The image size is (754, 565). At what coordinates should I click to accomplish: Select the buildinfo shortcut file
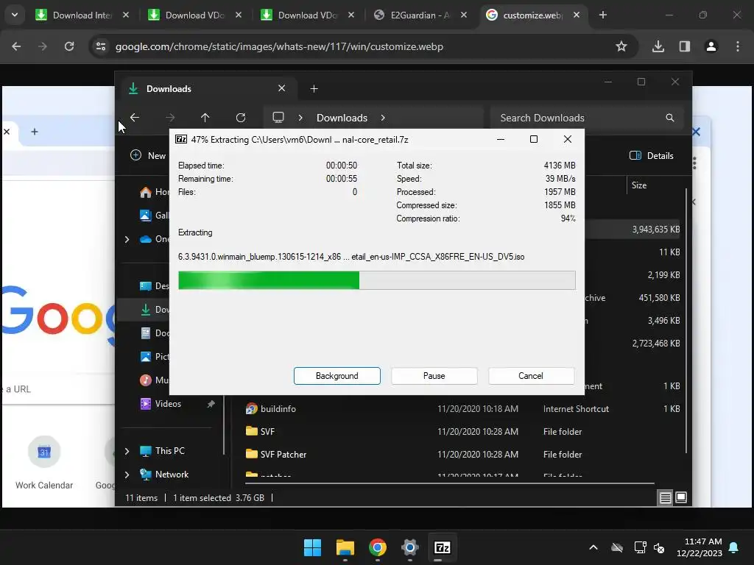[271, 409]
